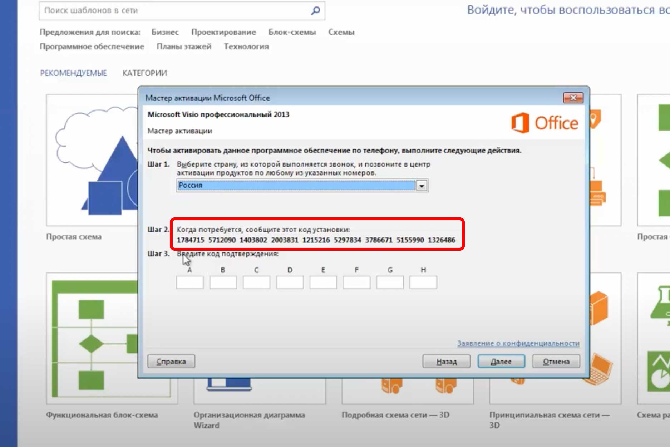
Task: Select the Программное обеспечение search suggestion
Action: 92,46
